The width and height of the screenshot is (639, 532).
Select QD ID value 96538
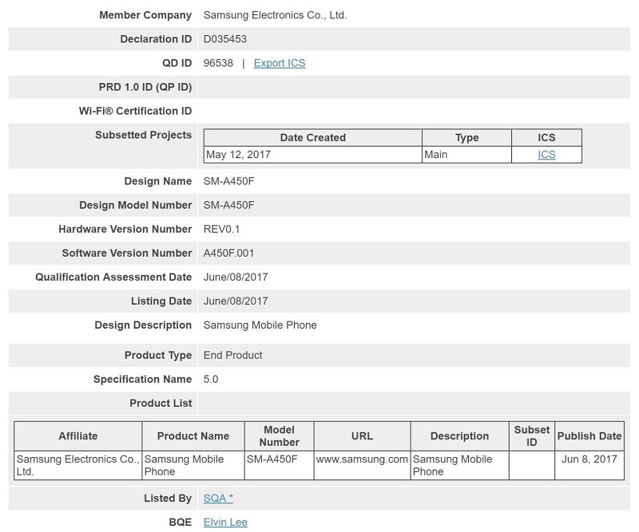pyautogui.click(x=218, y=63)
